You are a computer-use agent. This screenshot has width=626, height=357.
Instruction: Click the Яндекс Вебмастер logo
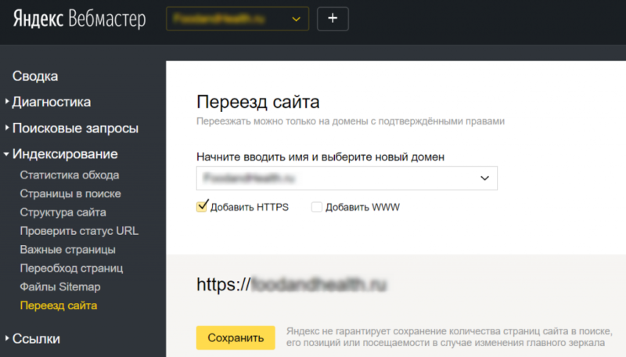79,20
